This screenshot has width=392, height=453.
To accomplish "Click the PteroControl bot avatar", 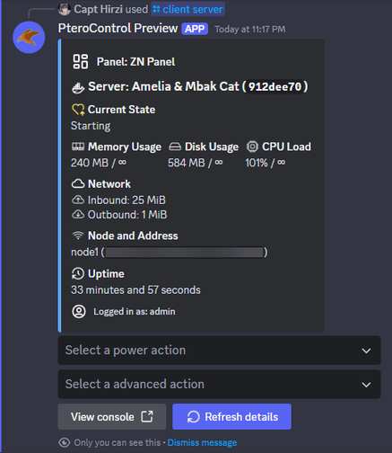I will click(x=29, y=37).
